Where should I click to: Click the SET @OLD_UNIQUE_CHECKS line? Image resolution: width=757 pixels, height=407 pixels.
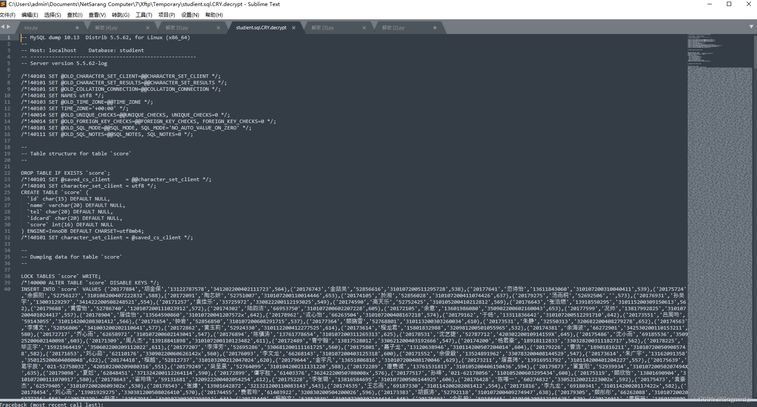pyautogui.click(x=125, y=115)
